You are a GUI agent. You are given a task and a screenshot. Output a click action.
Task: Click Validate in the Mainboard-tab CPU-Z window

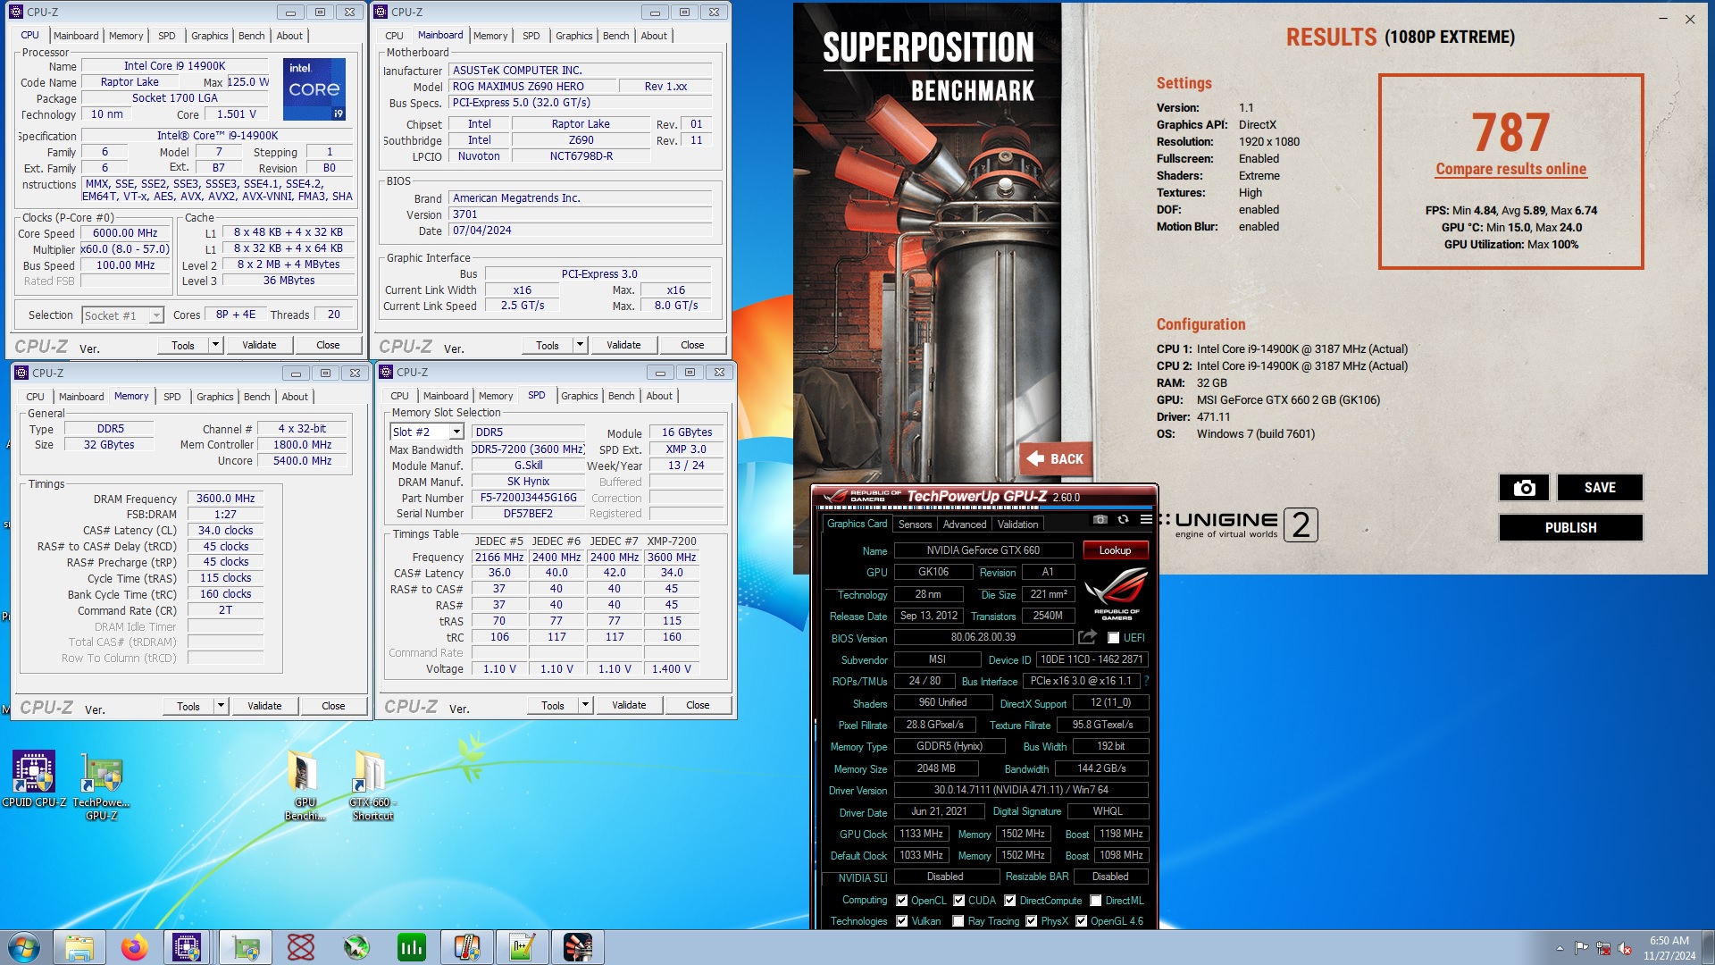[623, 345]
